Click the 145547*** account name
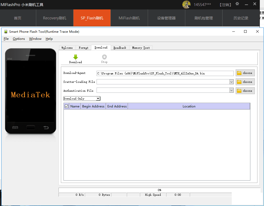Screen dimensions: 264x206 pos(202,5)
